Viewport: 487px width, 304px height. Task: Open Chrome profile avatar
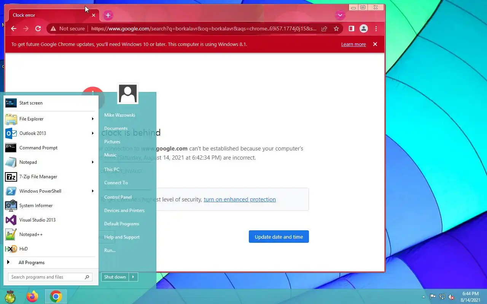click(x=364, y=28)
